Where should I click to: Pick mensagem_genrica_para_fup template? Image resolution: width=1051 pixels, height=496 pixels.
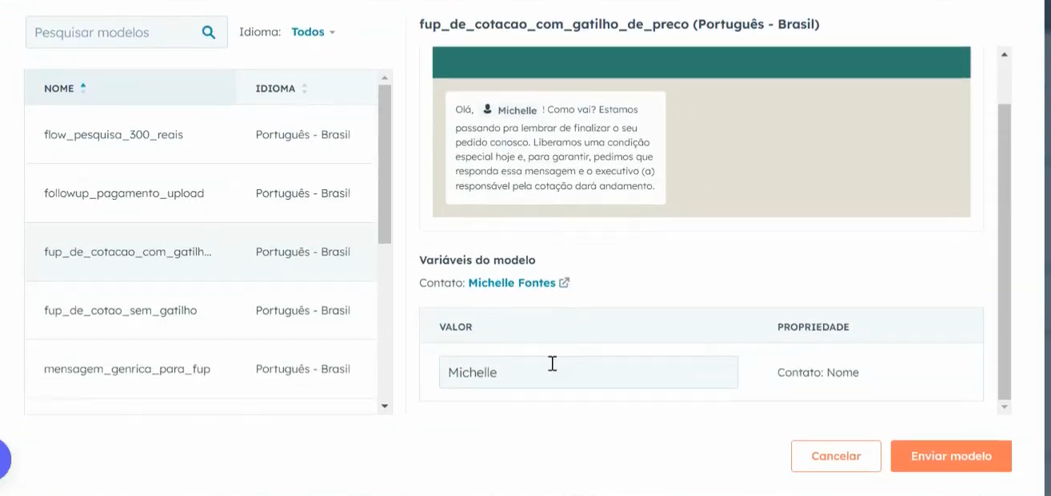pos(127,369)
